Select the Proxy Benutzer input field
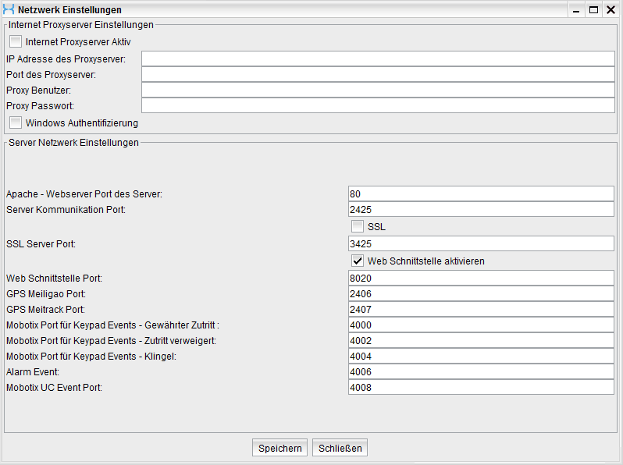 (378, 91)
